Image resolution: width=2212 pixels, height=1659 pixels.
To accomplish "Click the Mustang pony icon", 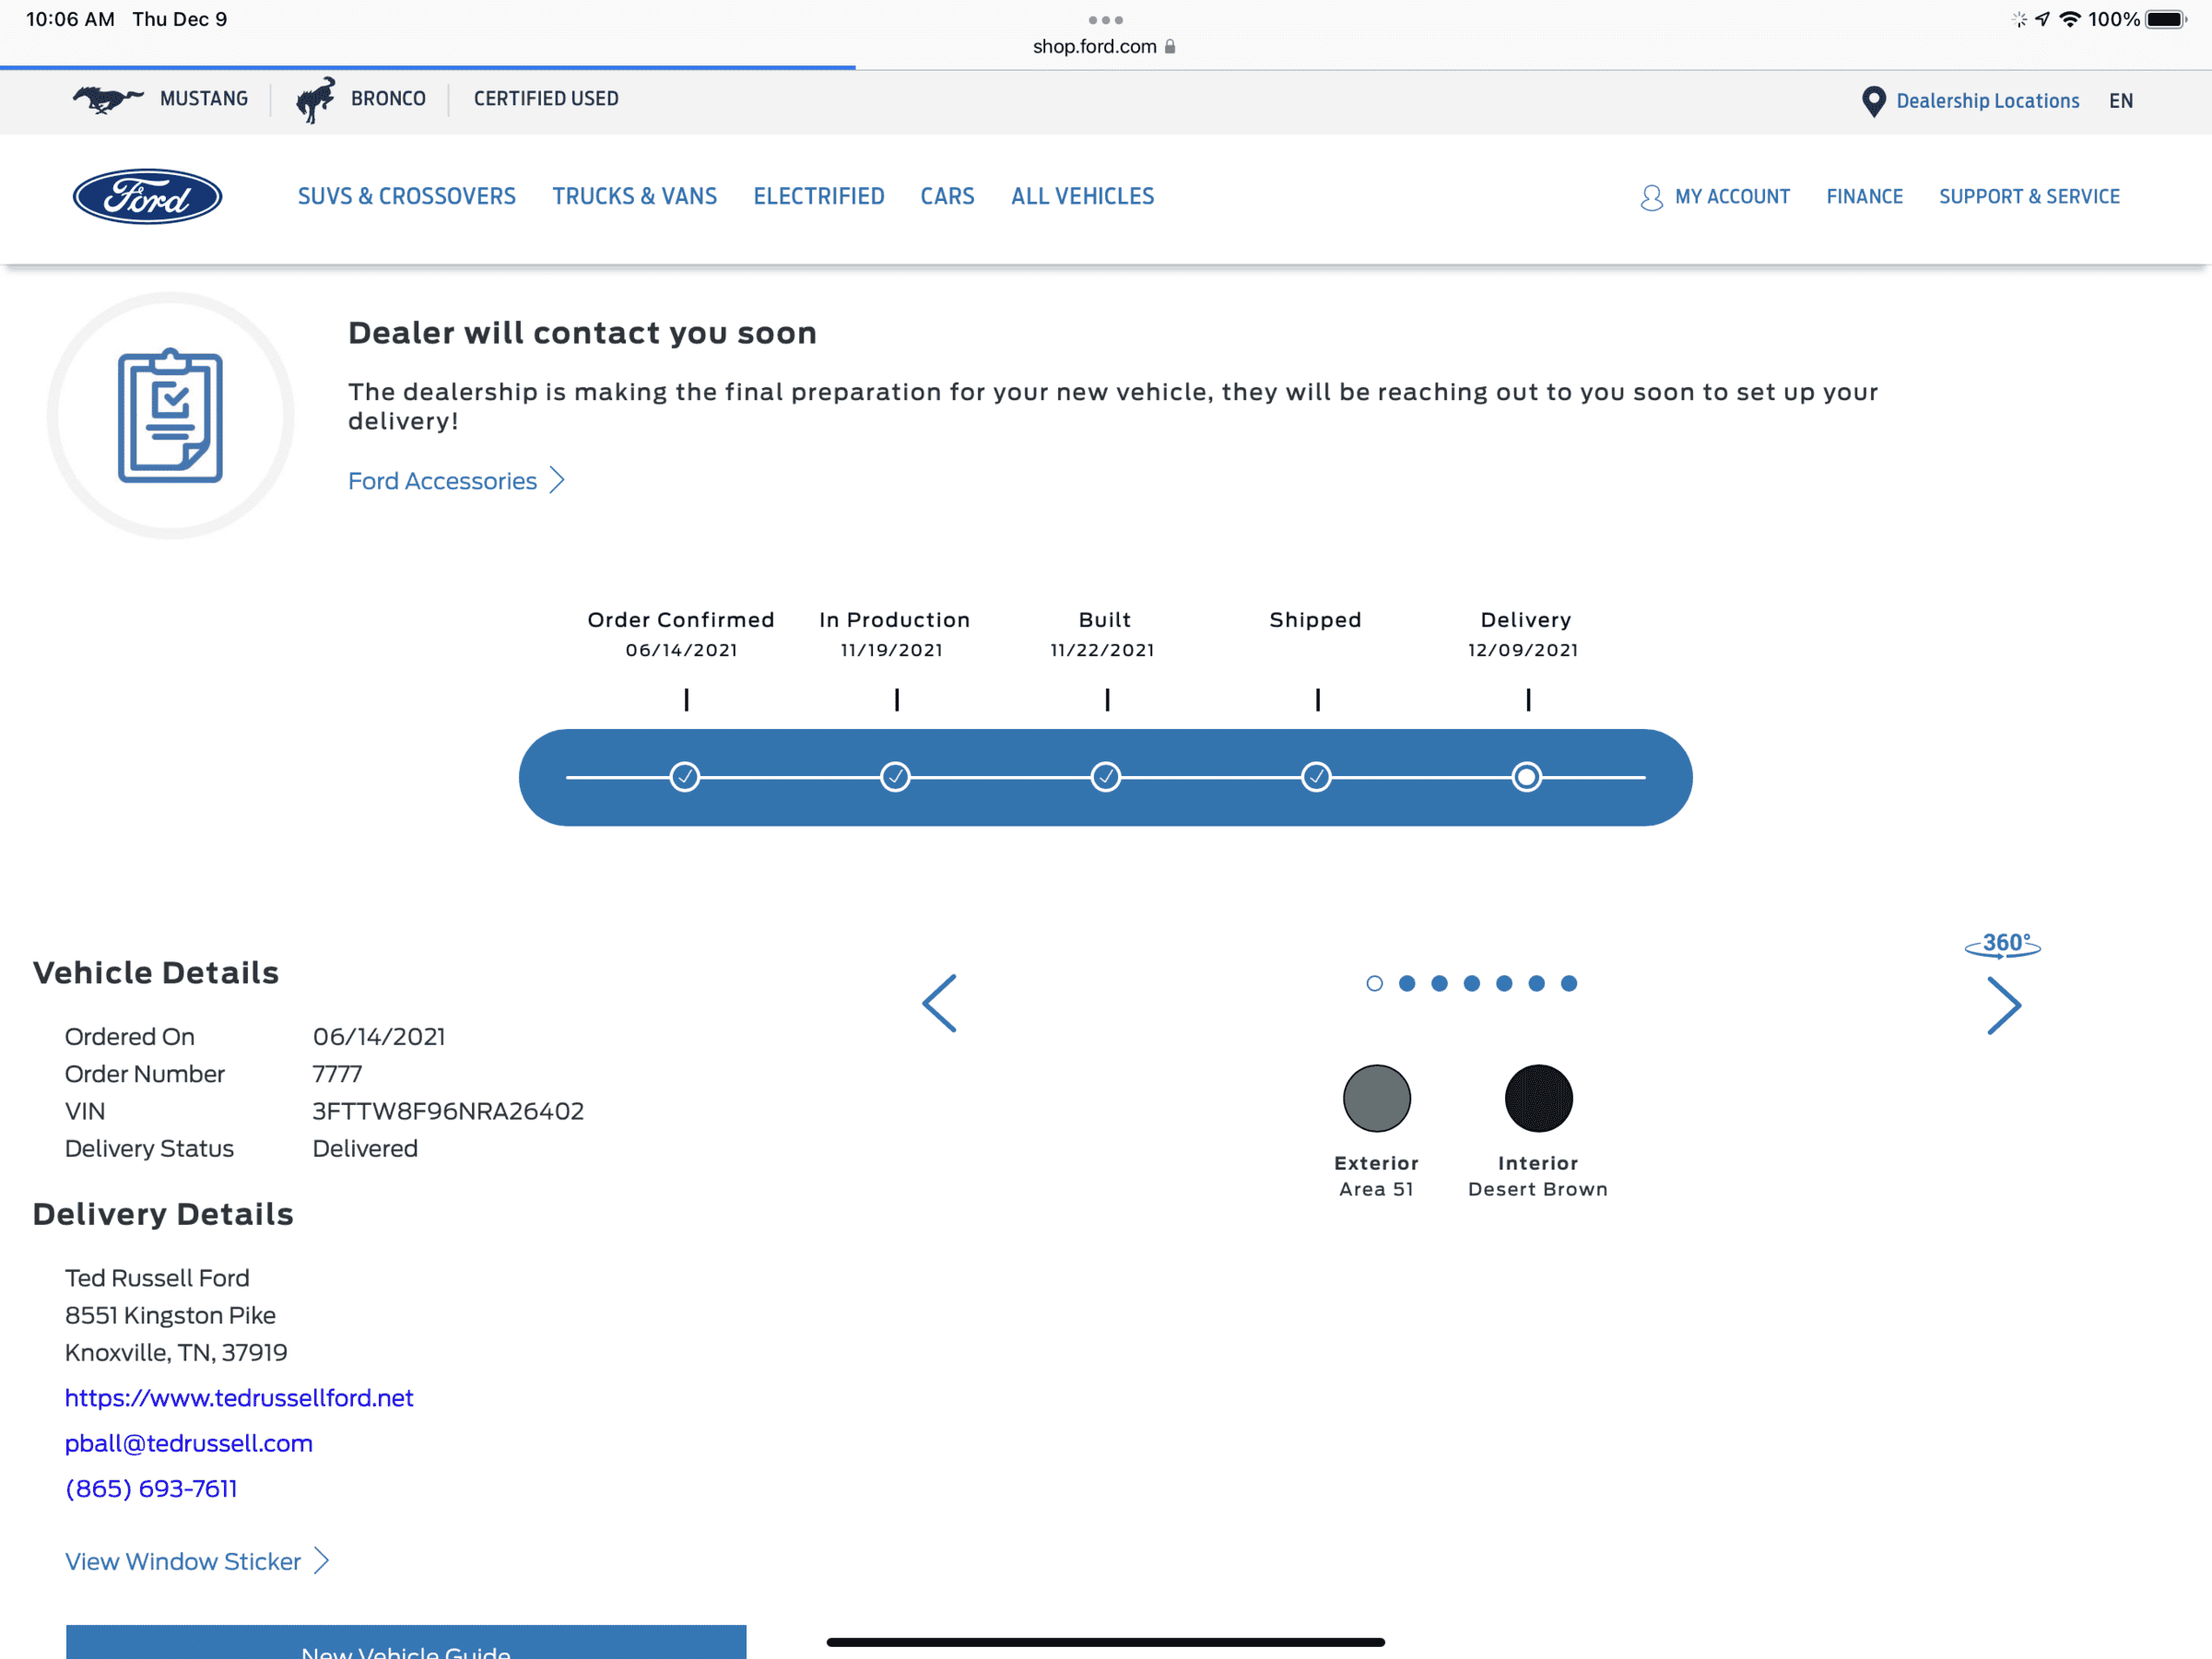I will pyautogui.click(x=107, y=98).
